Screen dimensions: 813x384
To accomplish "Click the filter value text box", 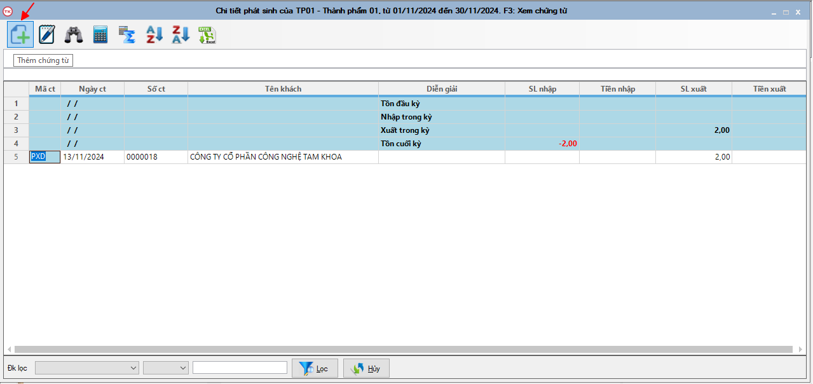I will (240, 368).
